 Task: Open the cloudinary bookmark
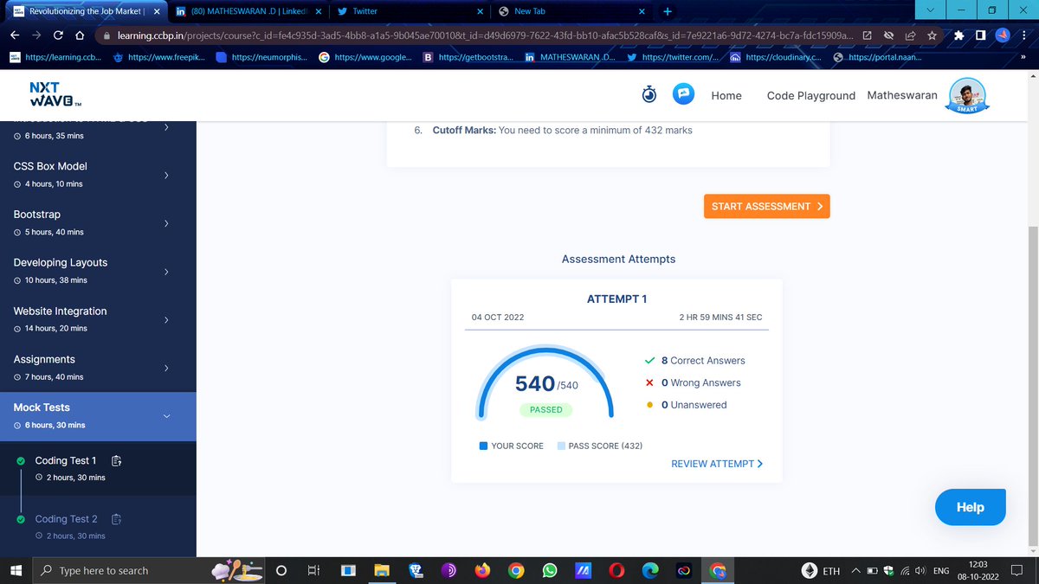point(776,58)
